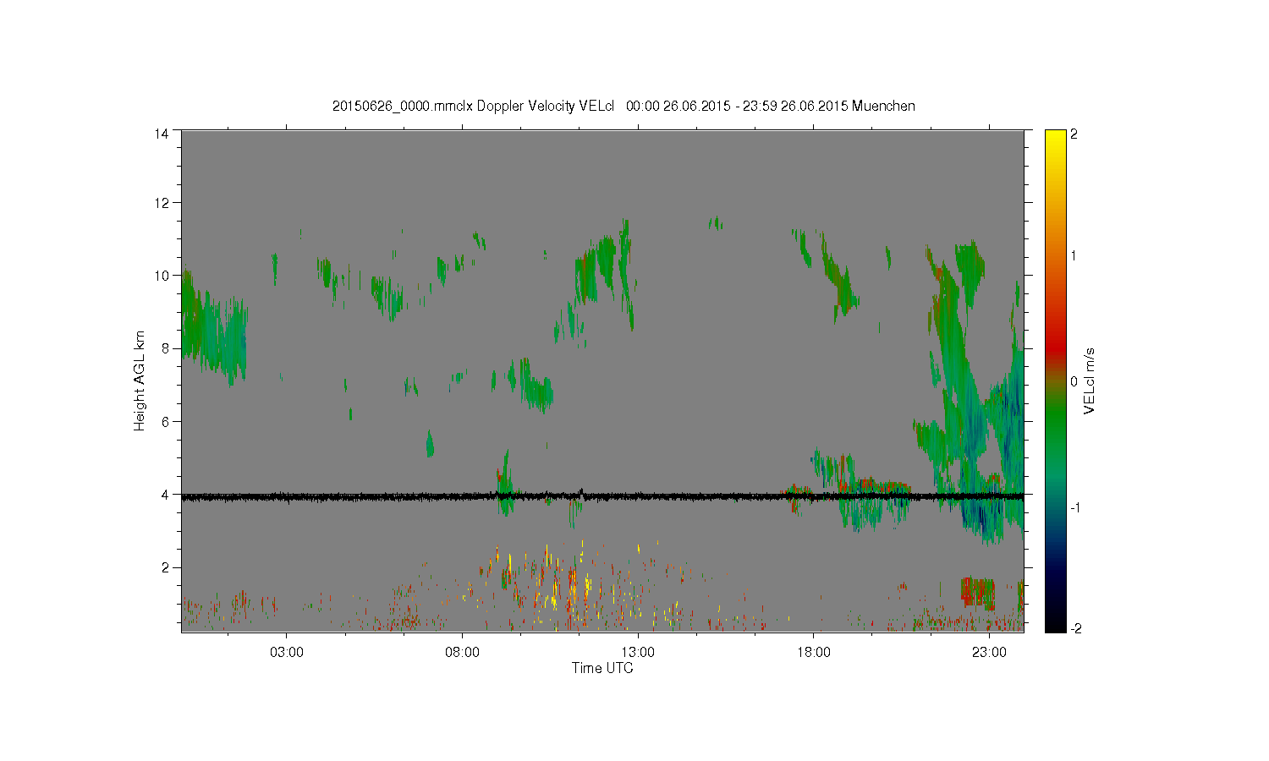
Task: Click the red-green rectangular patch near 23:00
Action: (x=977, y=593)
